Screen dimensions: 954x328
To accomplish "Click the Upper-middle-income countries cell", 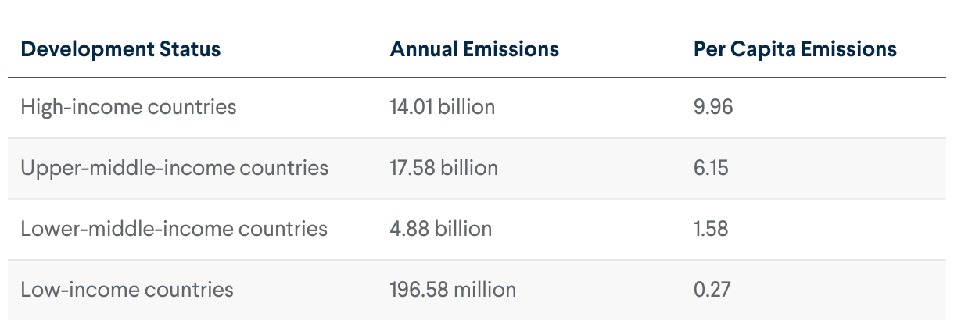I will click(x=174, y=167).
